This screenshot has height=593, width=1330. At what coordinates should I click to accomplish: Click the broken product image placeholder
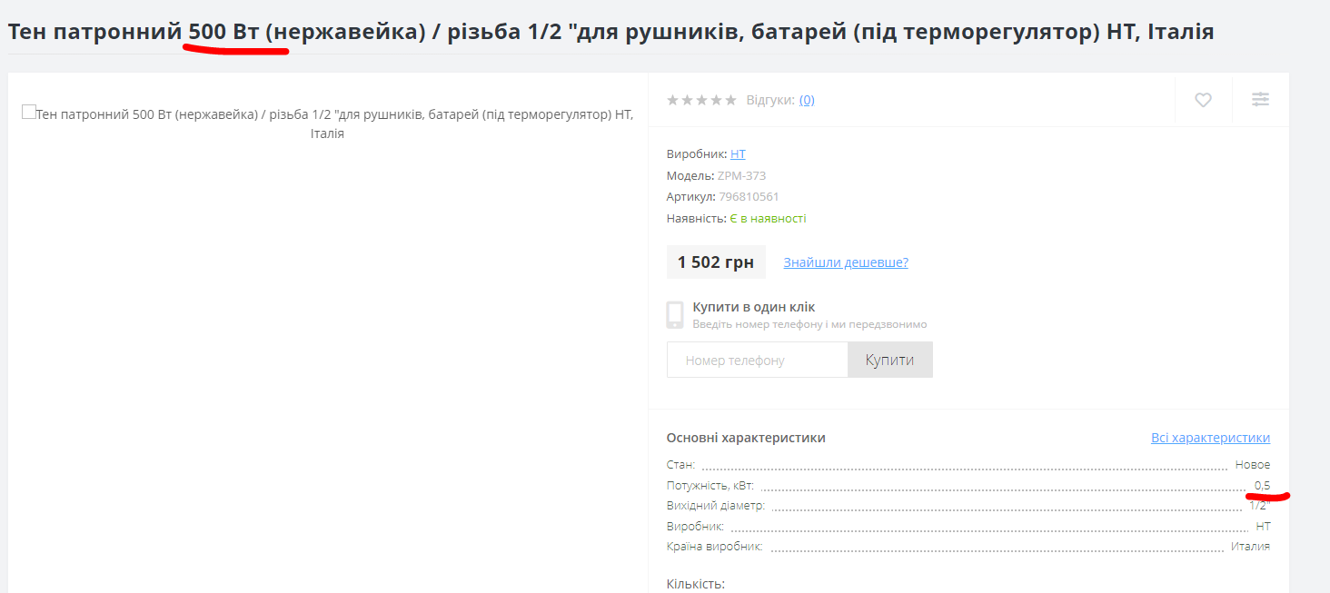29,113
